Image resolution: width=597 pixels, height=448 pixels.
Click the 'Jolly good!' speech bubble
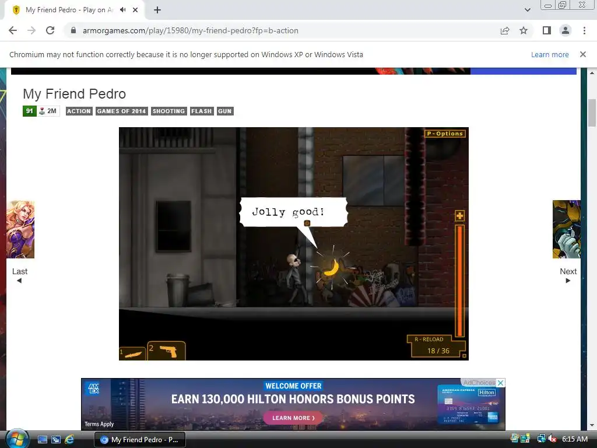point(294,212)
